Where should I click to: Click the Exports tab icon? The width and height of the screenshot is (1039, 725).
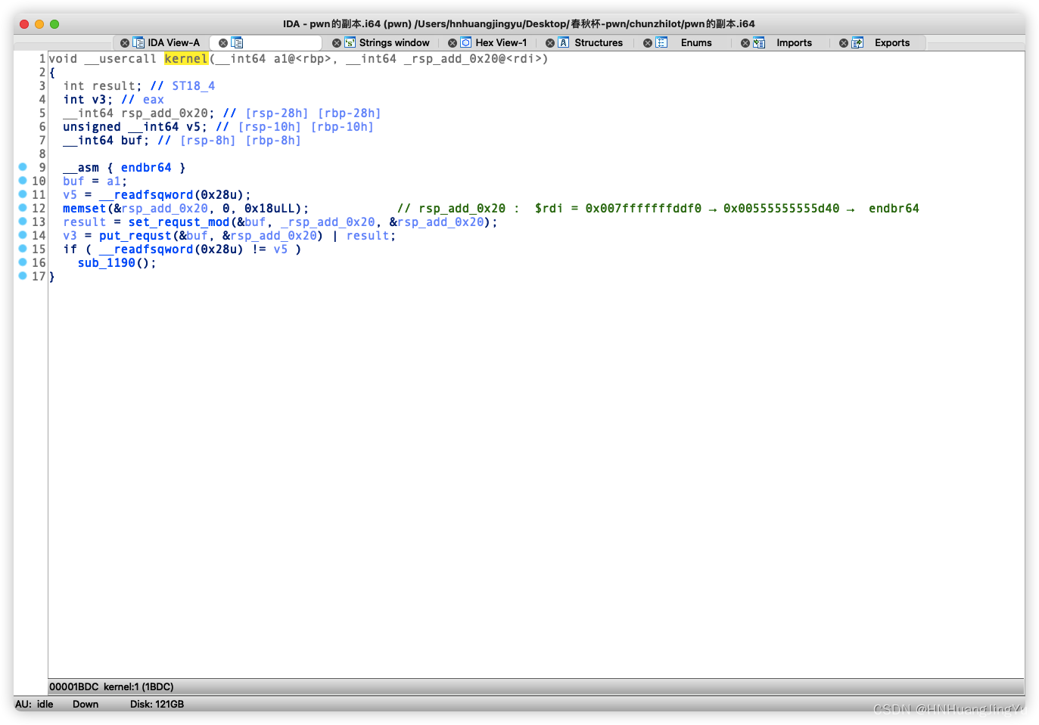pyautogui.click(x=857, y=43)
